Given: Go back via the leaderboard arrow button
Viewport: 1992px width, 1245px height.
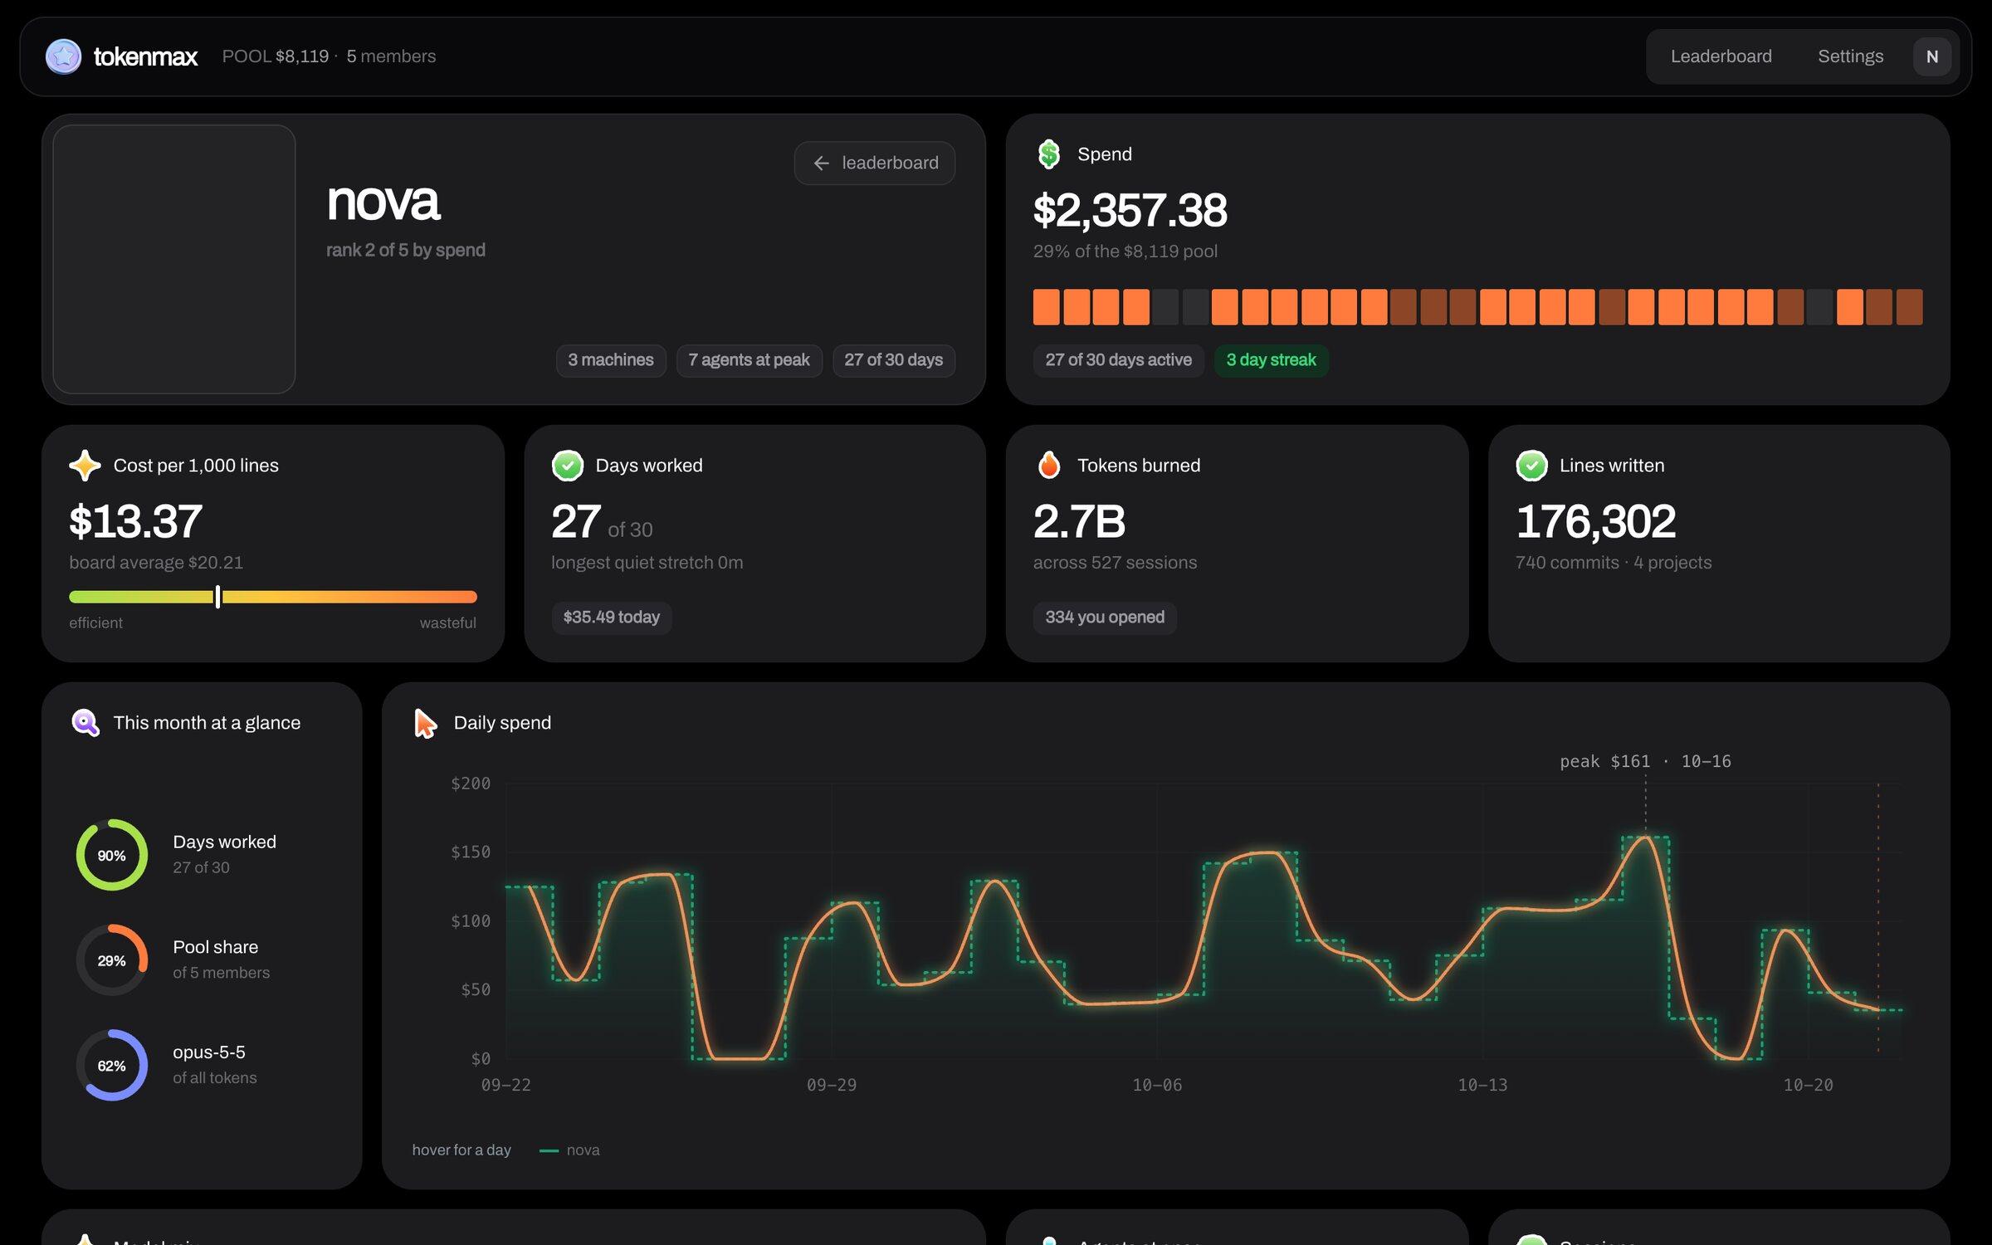Looking at the screenshot, I should coord(874,163).
